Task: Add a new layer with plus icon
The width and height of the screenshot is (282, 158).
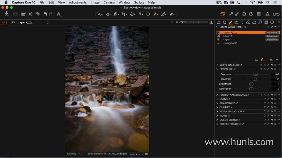Action: pos(271,60)
